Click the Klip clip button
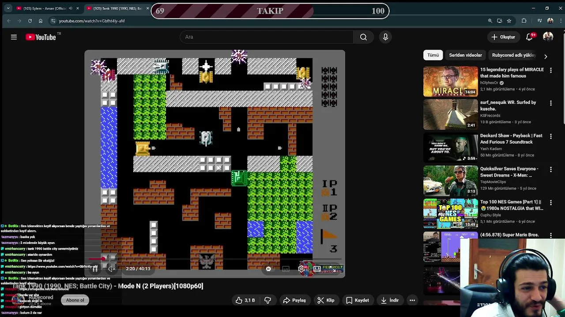565x317 pixels. 326,300
